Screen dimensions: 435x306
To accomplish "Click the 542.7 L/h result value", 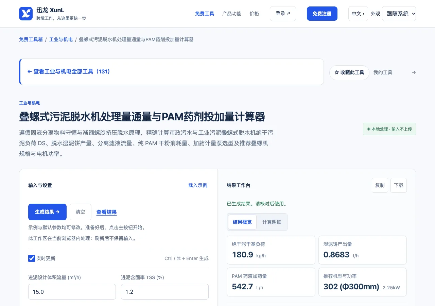I will 248,287.
